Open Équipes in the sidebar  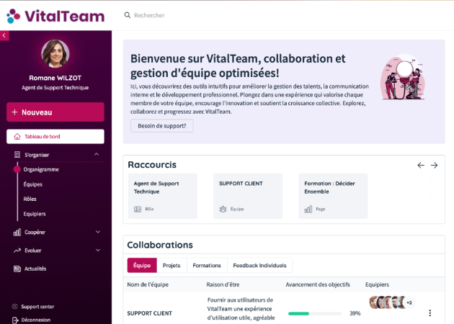[32, 184]
